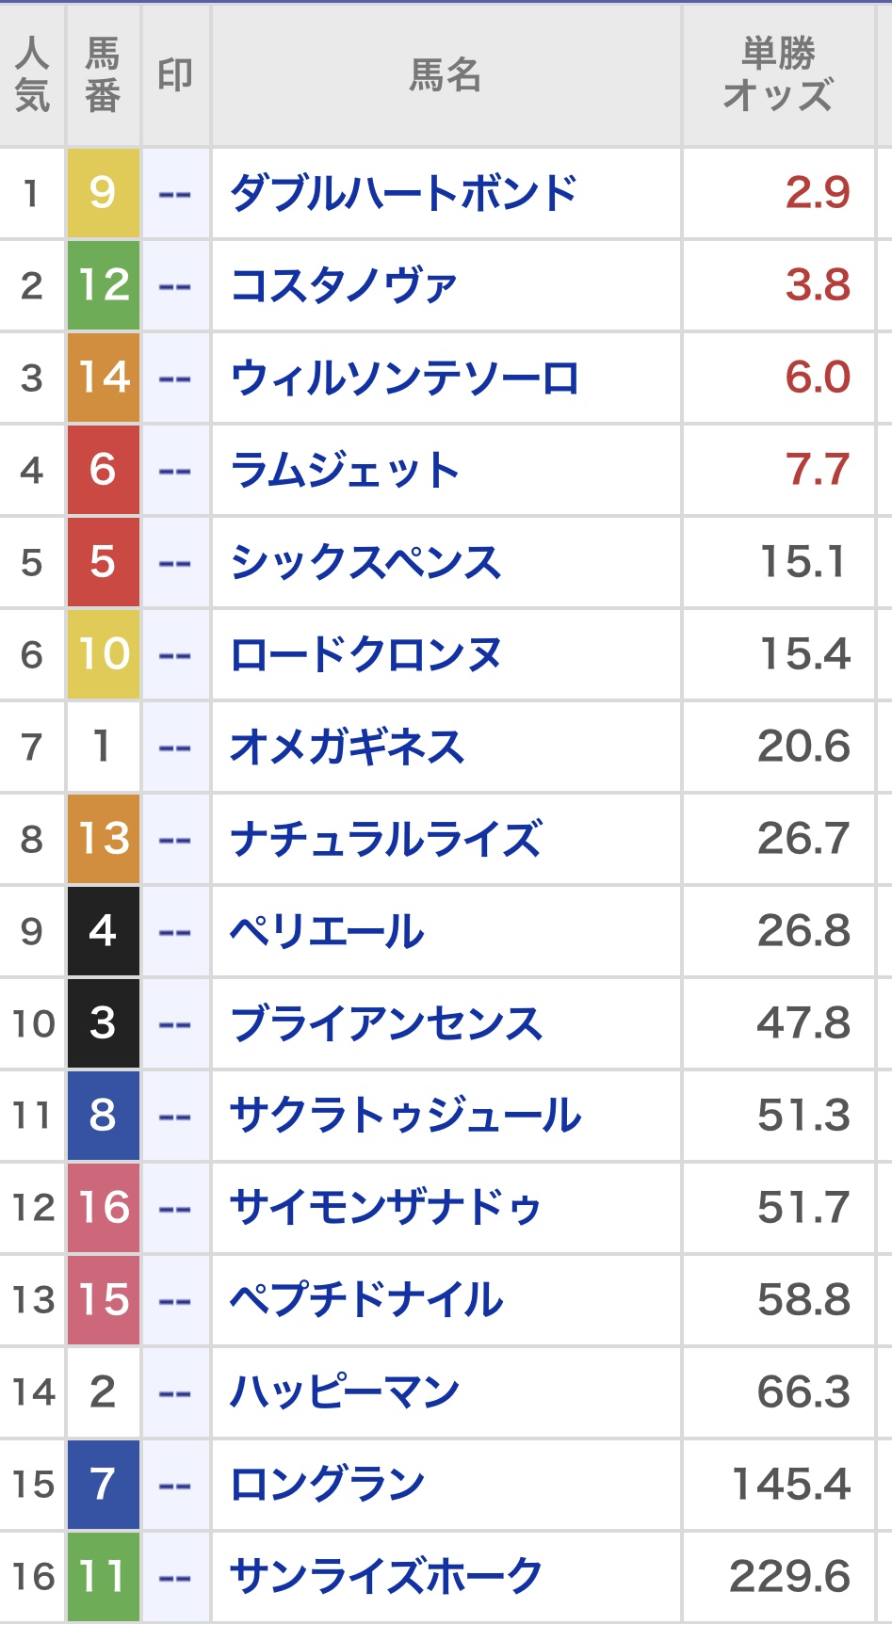This screenshot has height=1640, width=892.
Task: Click yellow horse number 9 cell
Action: coord(103,193)
